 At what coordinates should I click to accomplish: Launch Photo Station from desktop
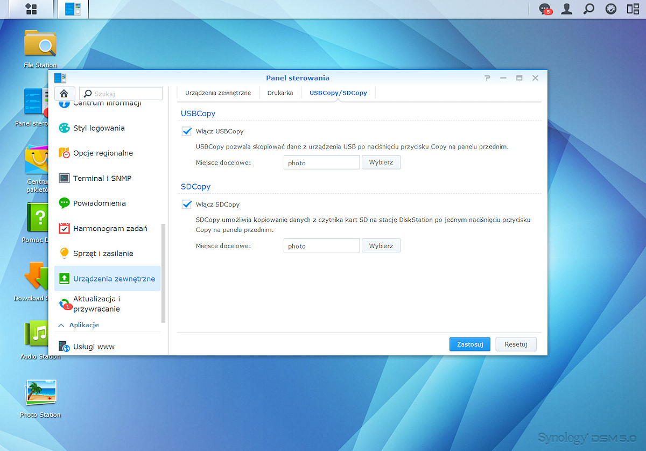point(40,399)
